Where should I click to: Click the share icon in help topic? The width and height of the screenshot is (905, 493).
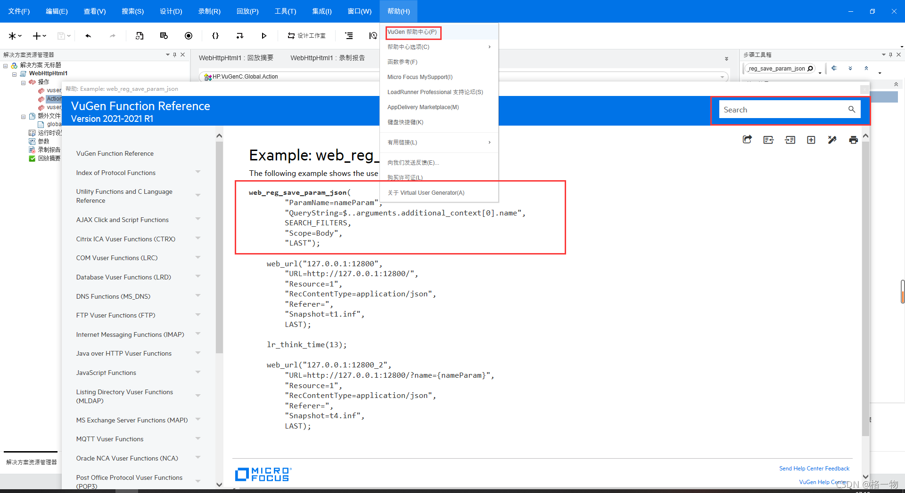[747, 140]
